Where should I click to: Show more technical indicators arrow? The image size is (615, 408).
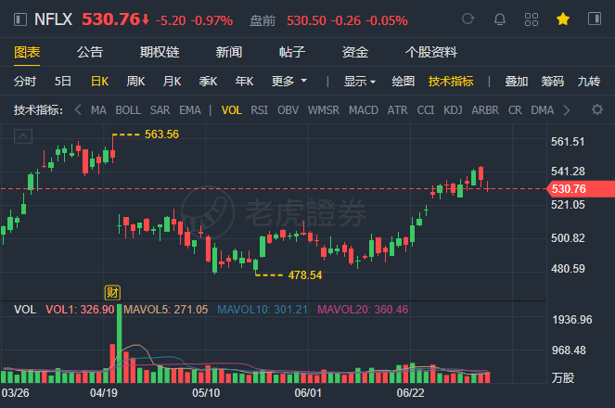pos(567,110)
